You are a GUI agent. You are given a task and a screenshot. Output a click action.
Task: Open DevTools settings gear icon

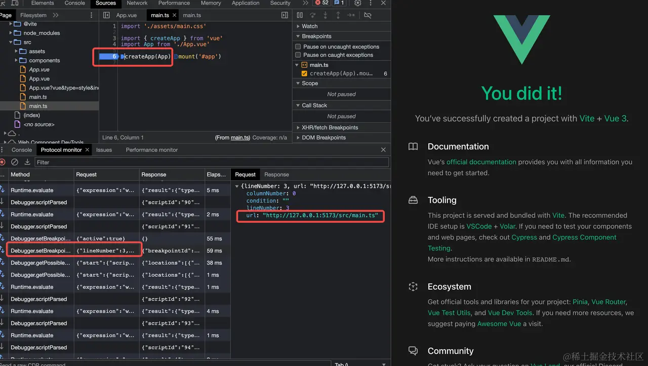tap(358, 3)
